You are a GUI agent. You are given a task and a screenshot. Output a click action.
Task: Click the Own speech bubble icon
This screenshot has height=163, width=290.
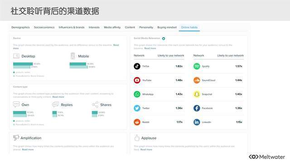(x=16, y=105)
